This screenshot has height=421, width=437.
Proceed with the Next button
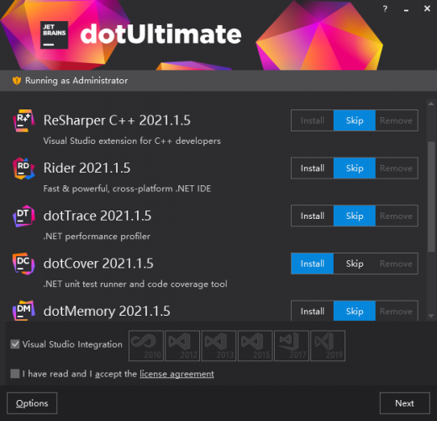405,403
